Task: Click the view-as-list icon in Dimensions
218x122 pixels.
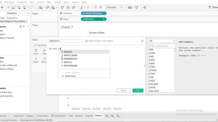Action: pos(20,26)
